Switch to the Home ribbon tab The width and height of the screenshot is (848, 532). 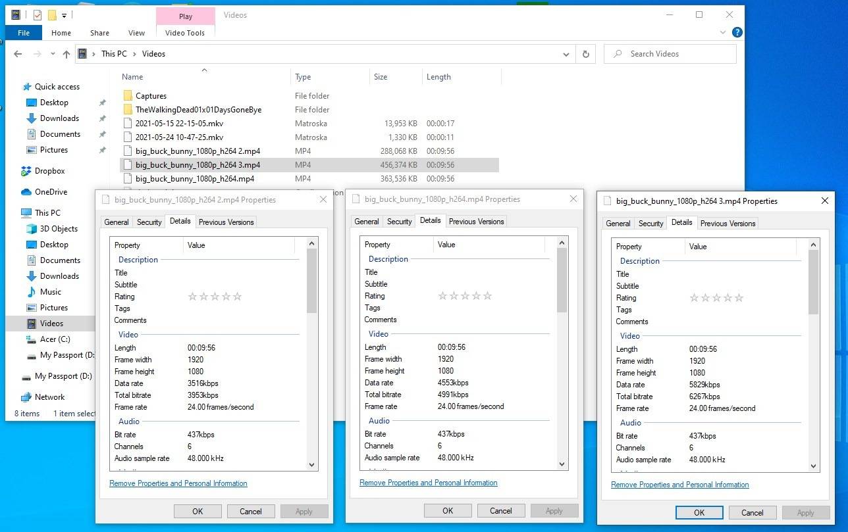pyautogui.click(x=61, y=33)
